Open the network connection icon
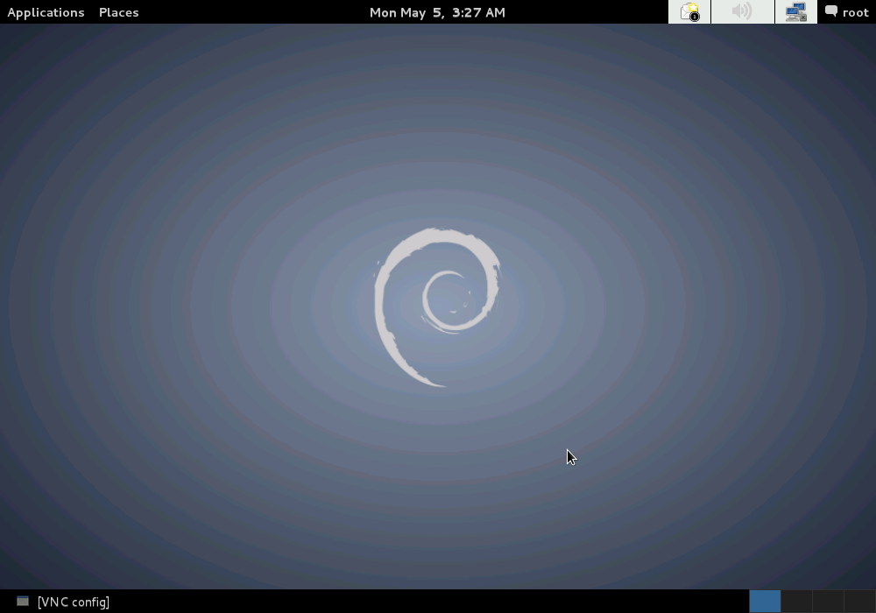The image size is (876, 613). tap(795, 12)
